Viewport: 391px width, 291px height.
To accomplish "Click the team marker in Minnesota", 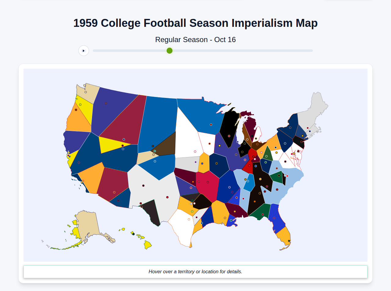I will pyautogui.click(x=211, y=124).
